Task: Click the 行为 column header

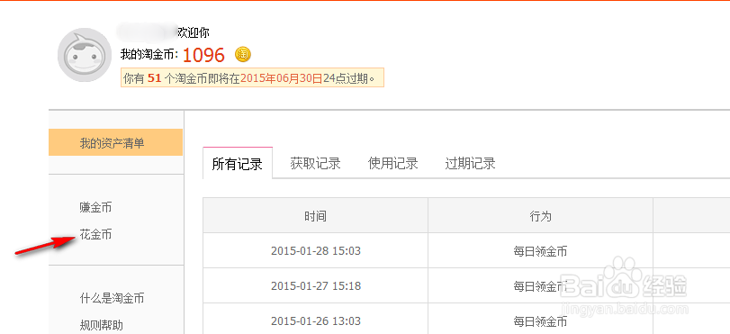Action: tap(540, 216)
